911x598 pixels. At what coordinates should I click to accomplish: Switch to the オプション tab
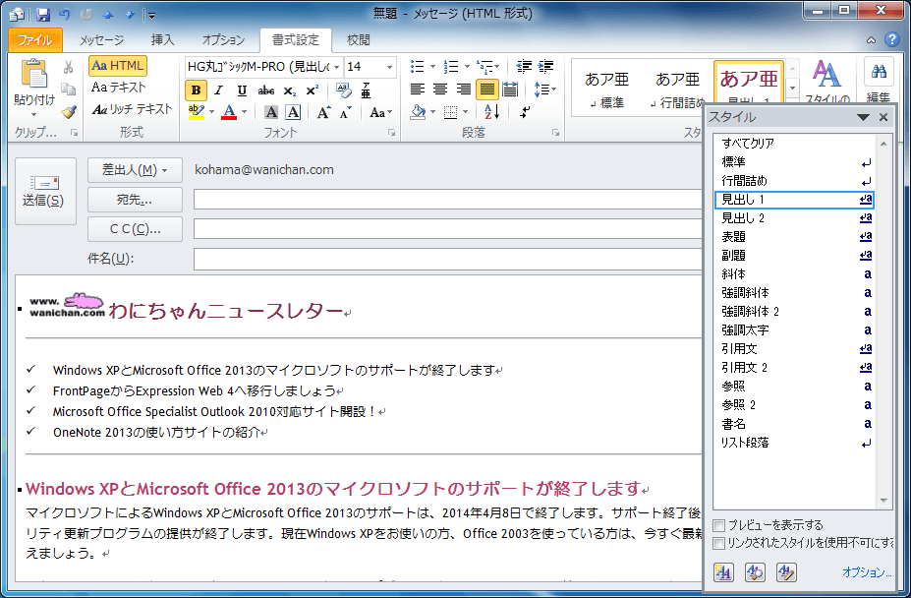pyautogui.click(x=223, y=39)
